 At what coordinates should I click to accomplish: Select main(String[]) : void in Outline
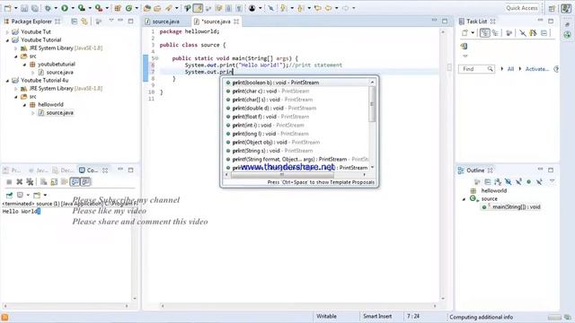tap(511, 207)
